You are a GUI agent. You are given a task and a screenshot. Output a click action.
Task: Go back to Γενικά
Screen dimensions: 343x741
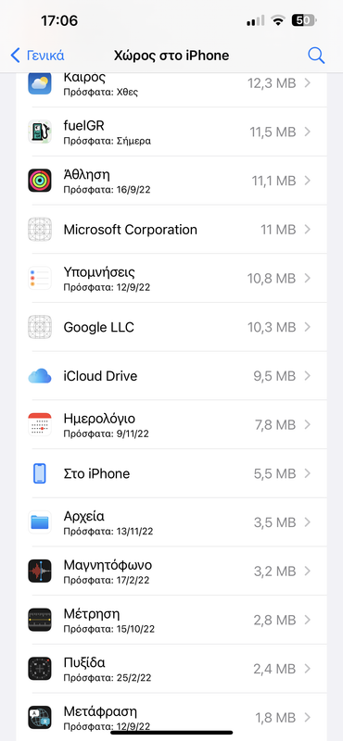tap(37, 56)
